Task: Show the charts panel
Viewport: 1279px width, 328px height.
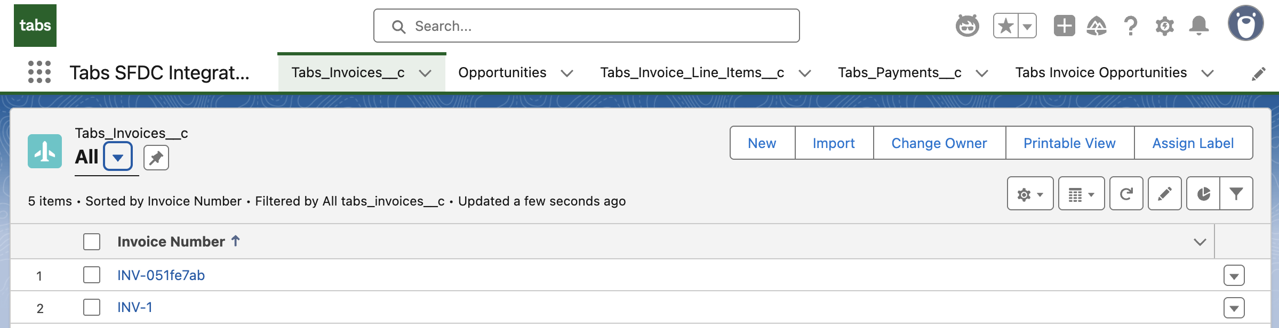Action: [x=1203, y=194]
